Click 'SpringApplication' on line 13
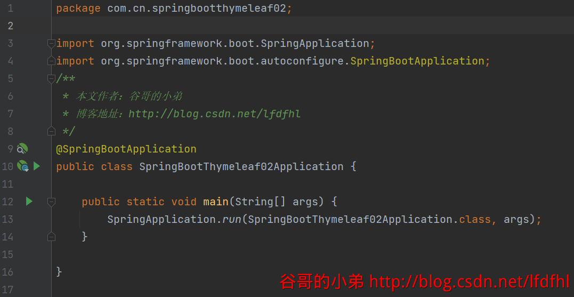 (161, 219)
